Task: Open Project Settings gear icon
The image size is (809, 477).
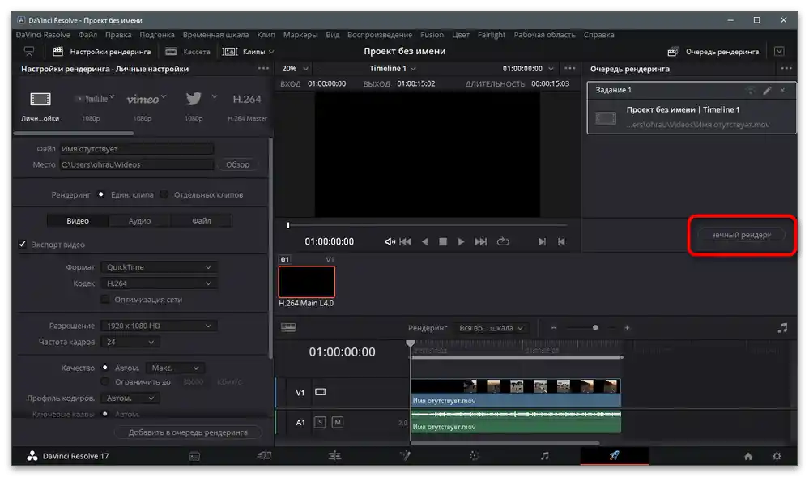Action: click(x=777, y=456)
